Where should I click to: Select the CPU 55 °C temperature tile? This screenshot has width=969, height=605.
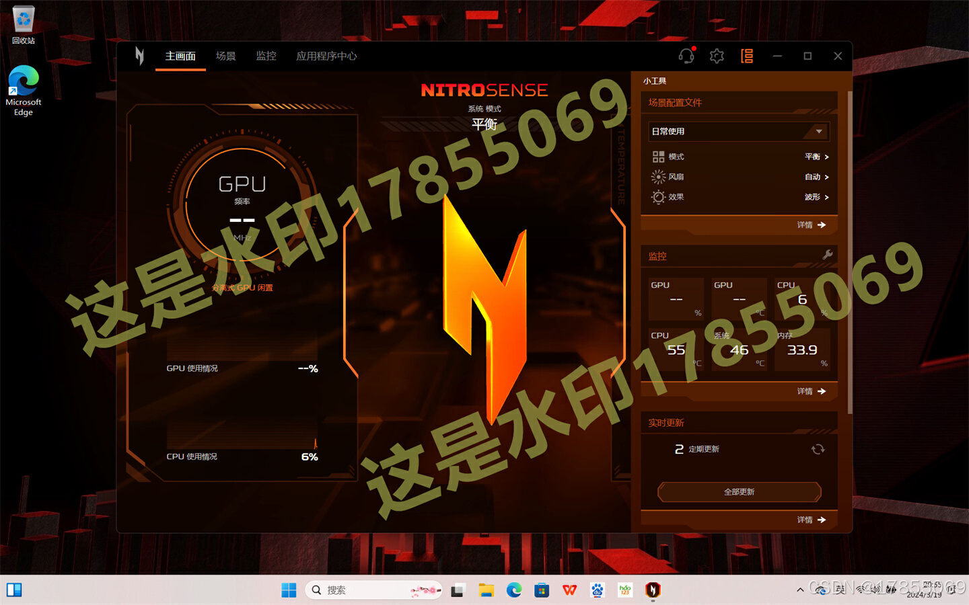pyautogui.click(x=676, y=350)
